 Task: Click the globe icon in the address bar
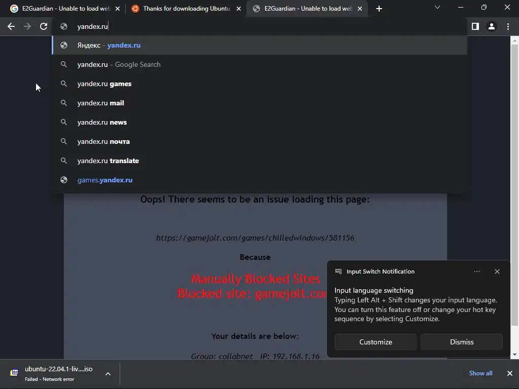(x=64, y=26)
